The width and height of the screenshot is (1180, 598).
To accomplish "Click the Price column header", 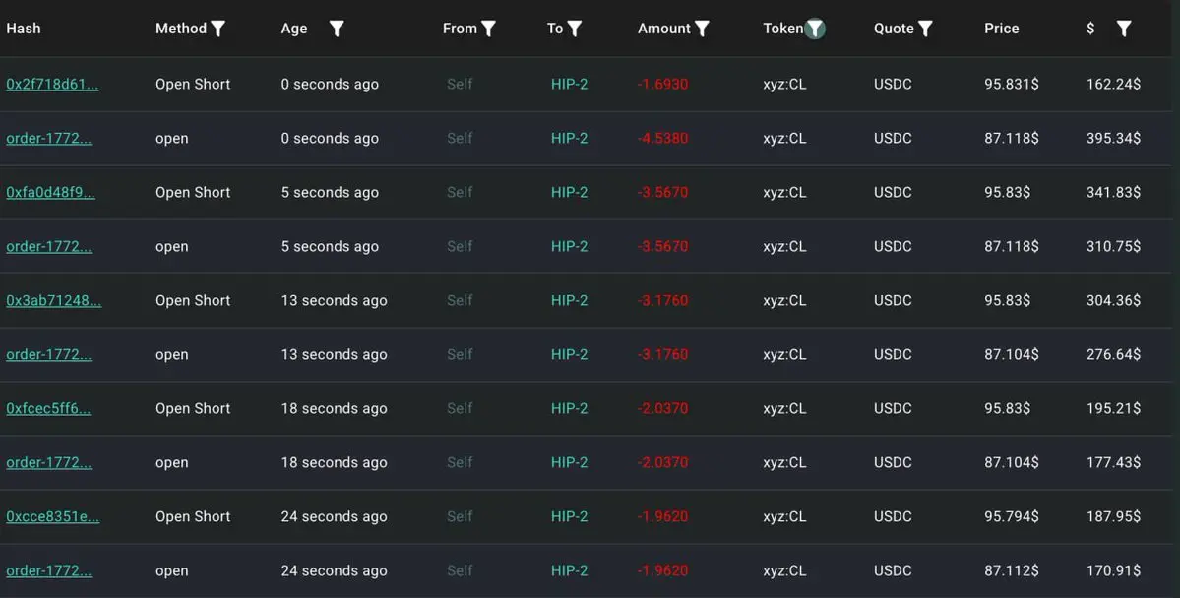I will click(1001, 29).
